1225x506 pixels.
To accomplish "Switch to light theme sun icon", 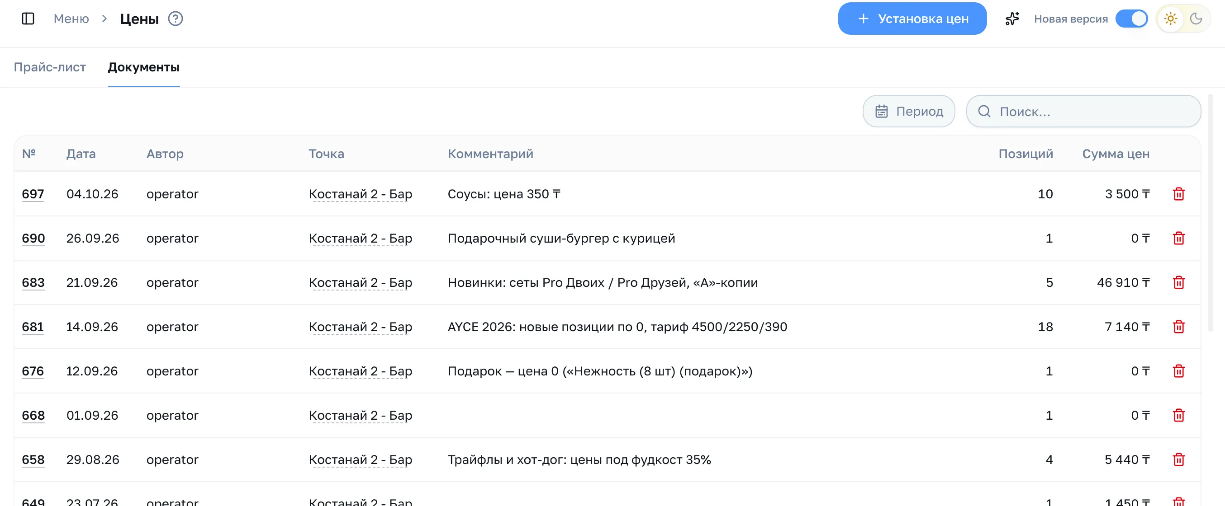I will (1170, 19).
